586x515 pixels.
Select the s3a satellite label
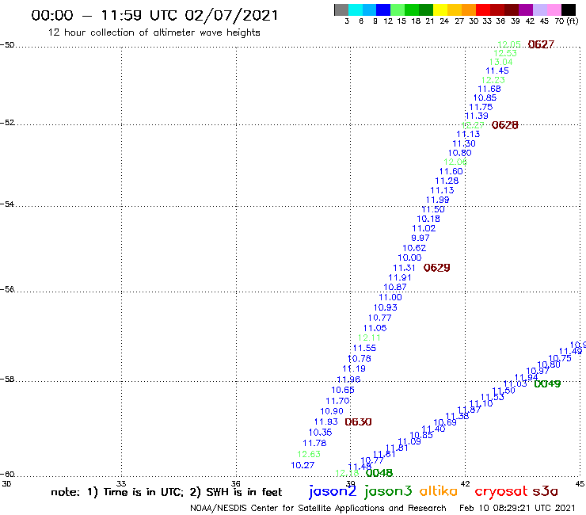point(545,491)
